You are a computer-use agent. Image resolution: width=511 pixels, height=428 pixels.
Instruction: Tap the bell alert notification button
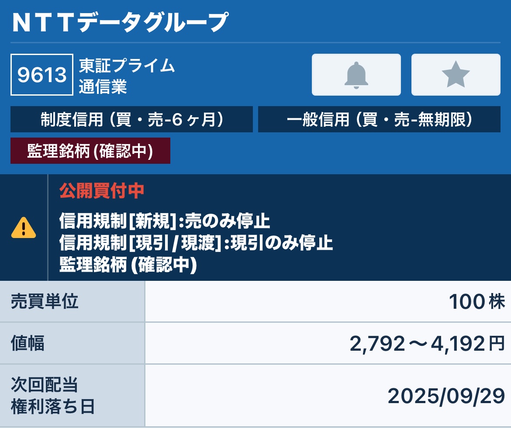[356, 75]
